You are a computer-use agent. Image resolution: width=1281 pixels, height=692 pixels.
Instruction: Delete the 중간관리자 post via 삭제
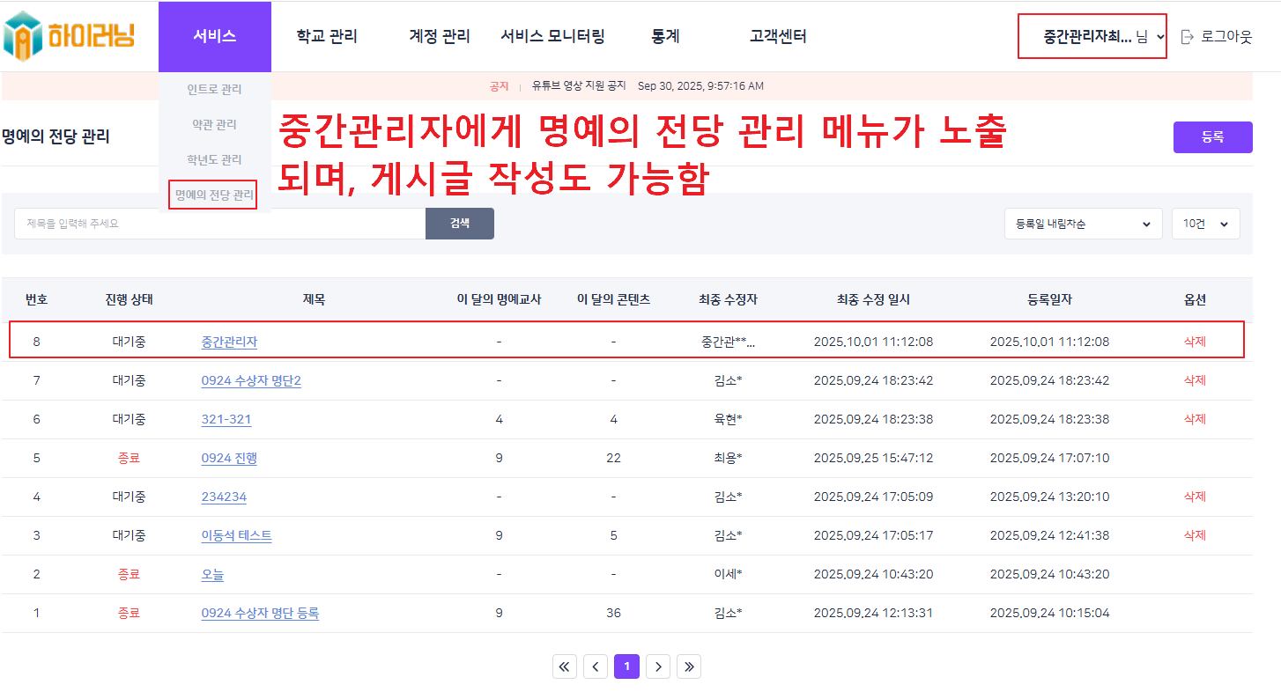[1194, 342]
